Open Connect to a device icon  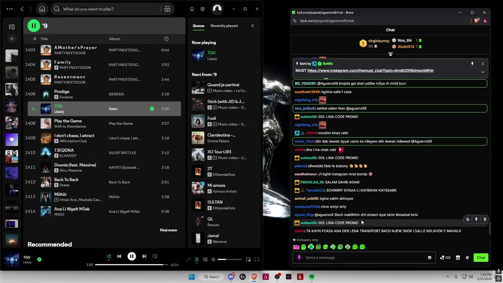pos(205,259)
